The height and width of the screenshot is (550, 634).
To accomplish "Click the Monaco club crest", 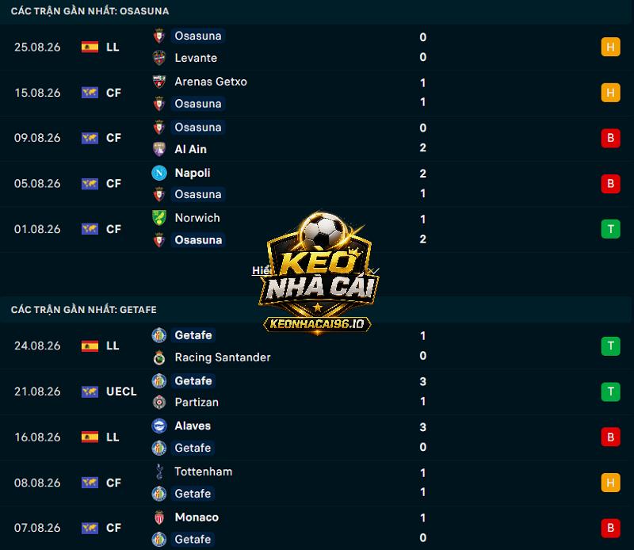I will pyautogui.click(x=159, y=518).
